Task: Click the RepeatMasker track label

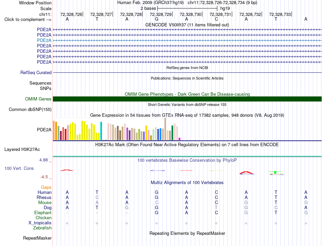Action: tap(37, 238)
